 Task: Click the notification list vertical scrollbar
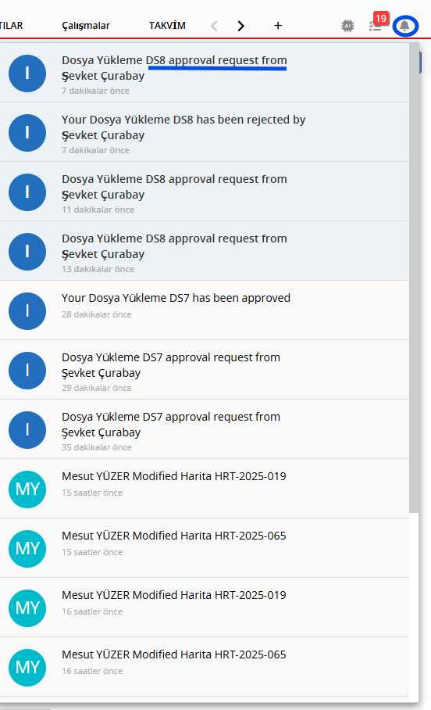(414, 278)
